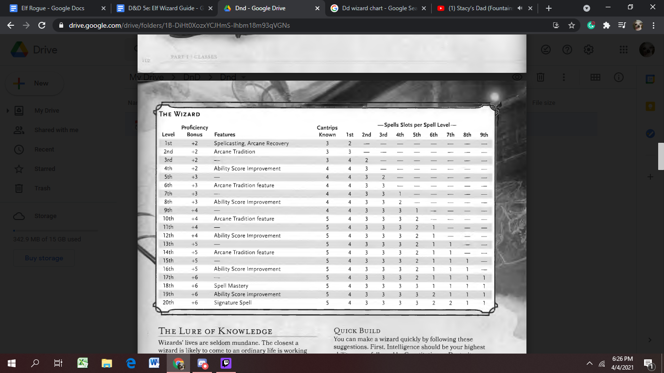Click the Get add-ons plus icon
Screen dimensions: 664x373
650,177
